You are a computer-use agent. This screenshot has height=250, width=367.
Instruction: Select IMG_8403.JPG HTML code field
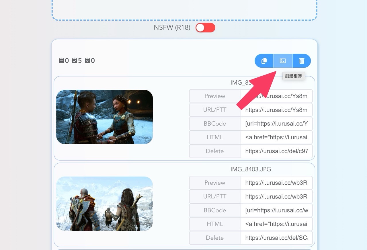click(277, 224)
